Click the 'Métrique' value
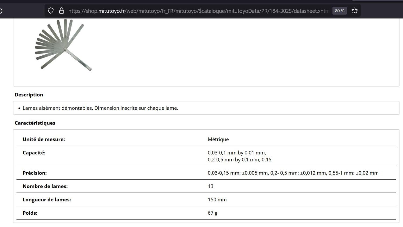 (218, 139)
